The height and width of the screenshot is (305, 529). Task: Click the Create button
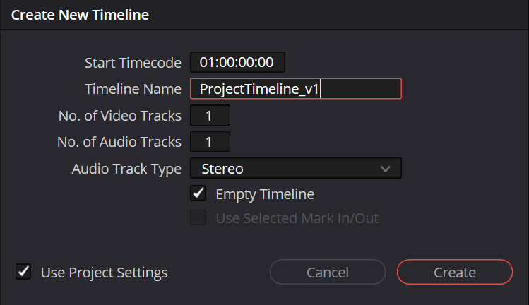click(454, 273)
